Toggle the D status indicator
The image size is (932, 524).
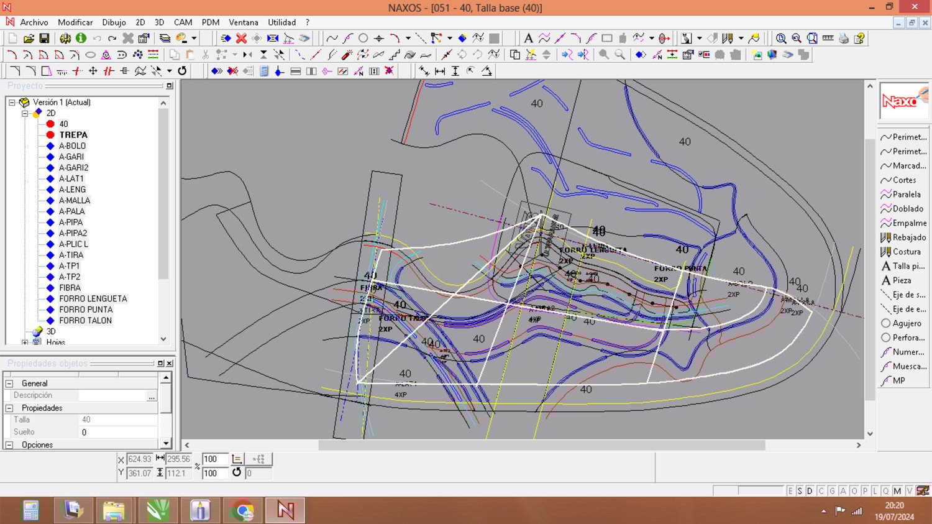click(810, 491)
